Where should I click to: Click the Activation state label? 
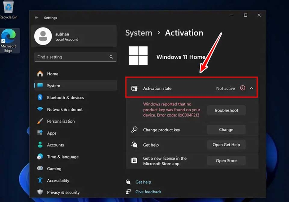157,88
